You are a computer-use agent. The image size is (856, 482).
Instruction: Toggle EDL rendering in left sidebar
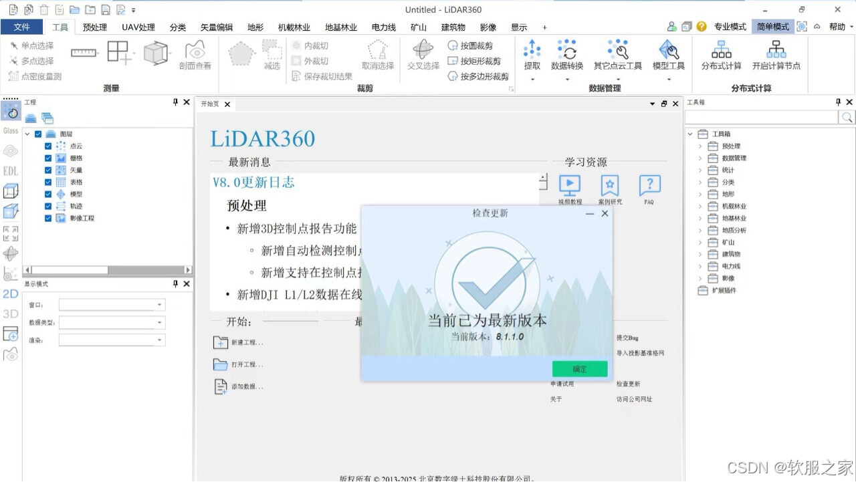(11, 171)
